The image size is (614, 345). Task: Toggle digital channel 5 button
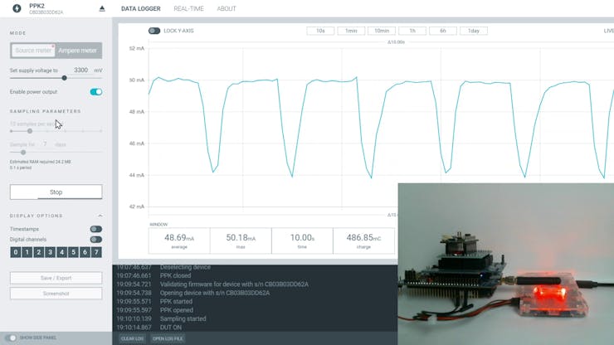[73, 252]
